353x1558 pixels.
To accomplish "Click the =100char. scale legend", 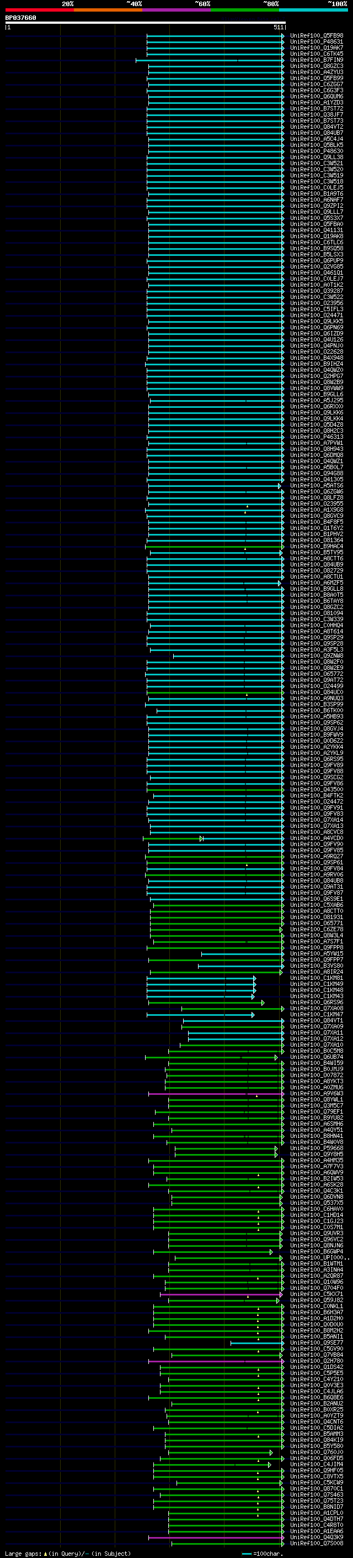I will click(x=263, y=1554).
